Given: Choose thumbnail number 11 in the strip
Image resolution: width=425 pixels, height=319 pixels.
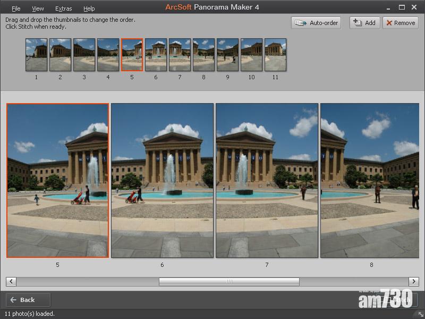Looking at the screenshot, I should (x=275, y=55).
